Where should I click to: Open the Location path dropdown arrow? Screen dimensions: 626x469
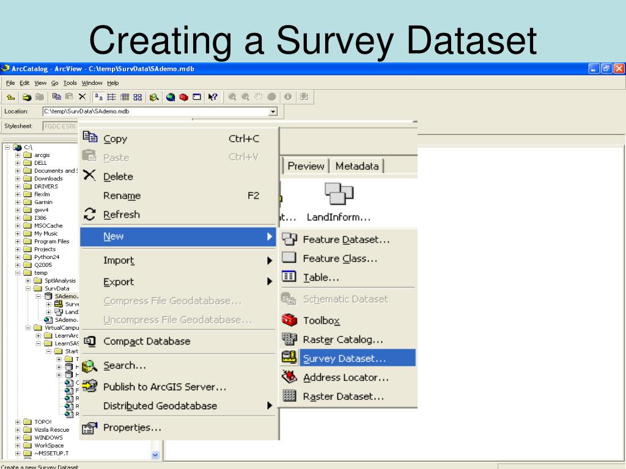273,112
